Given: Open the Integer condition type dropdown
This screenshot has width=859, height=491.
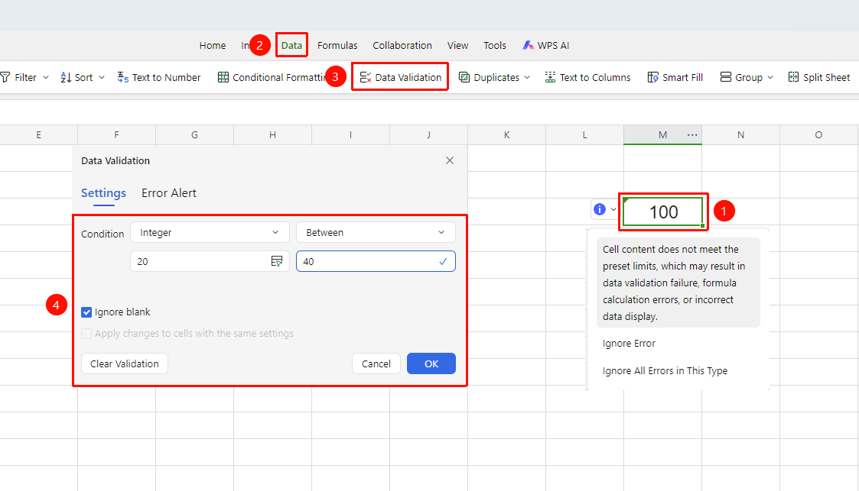Looking at the screenshot, I should pos(210,232).
